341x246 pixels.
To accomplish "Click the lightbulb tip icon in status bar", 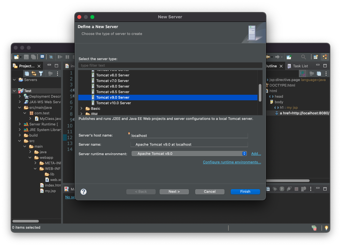I will click(326, 228).
